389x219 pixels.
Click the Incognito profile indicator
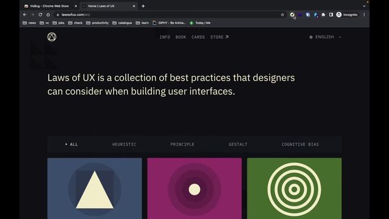(347, 15)
